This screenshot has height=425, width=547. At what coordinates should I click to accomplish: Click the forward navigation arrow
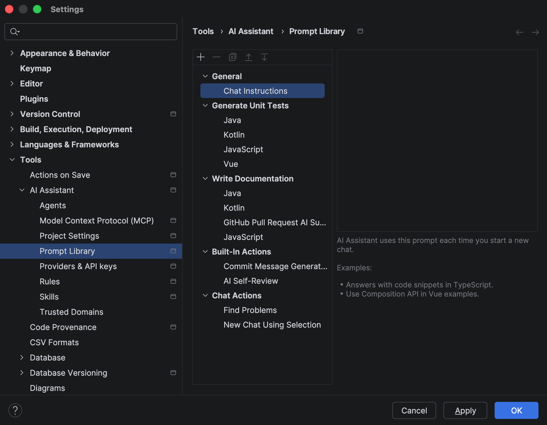(535, 32)
